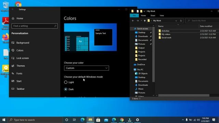The image size is (219, 123).
Task: Go forward in File Explorer navigation
Action: 138,20
